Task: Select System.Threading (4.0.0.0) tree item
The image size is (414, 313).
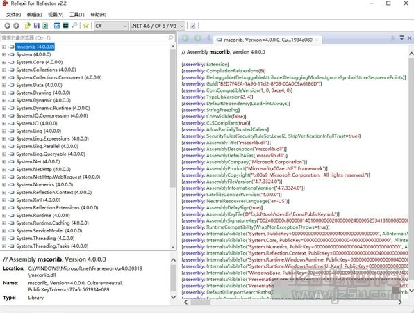Action: (x=45, y=239)
